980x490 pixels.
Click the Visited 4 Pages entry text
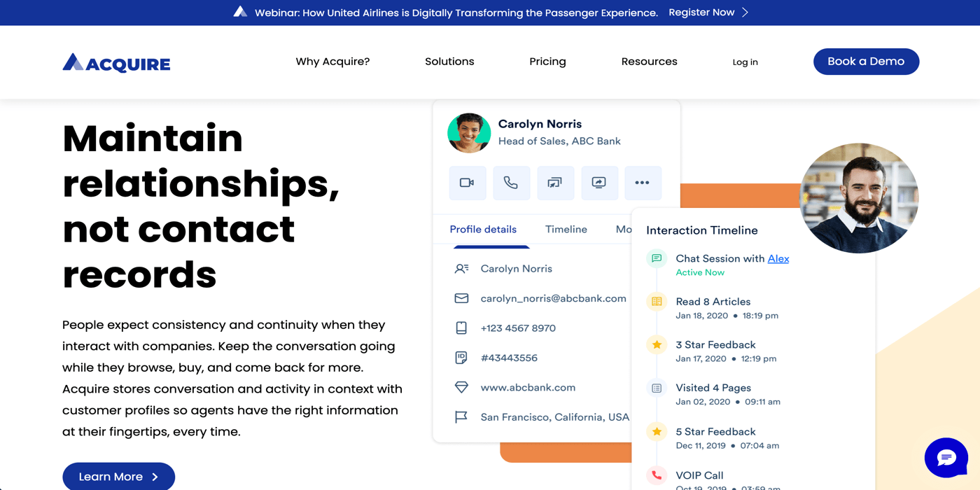[x=713, y=388]
